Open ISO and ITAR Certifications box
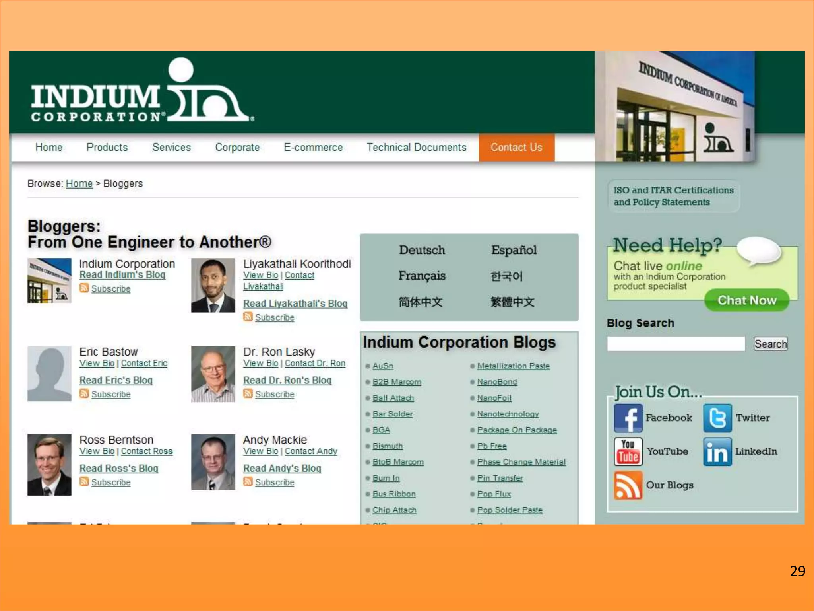Image resolution: width=814 pixels, height=611 pixels. coord(673,196)
